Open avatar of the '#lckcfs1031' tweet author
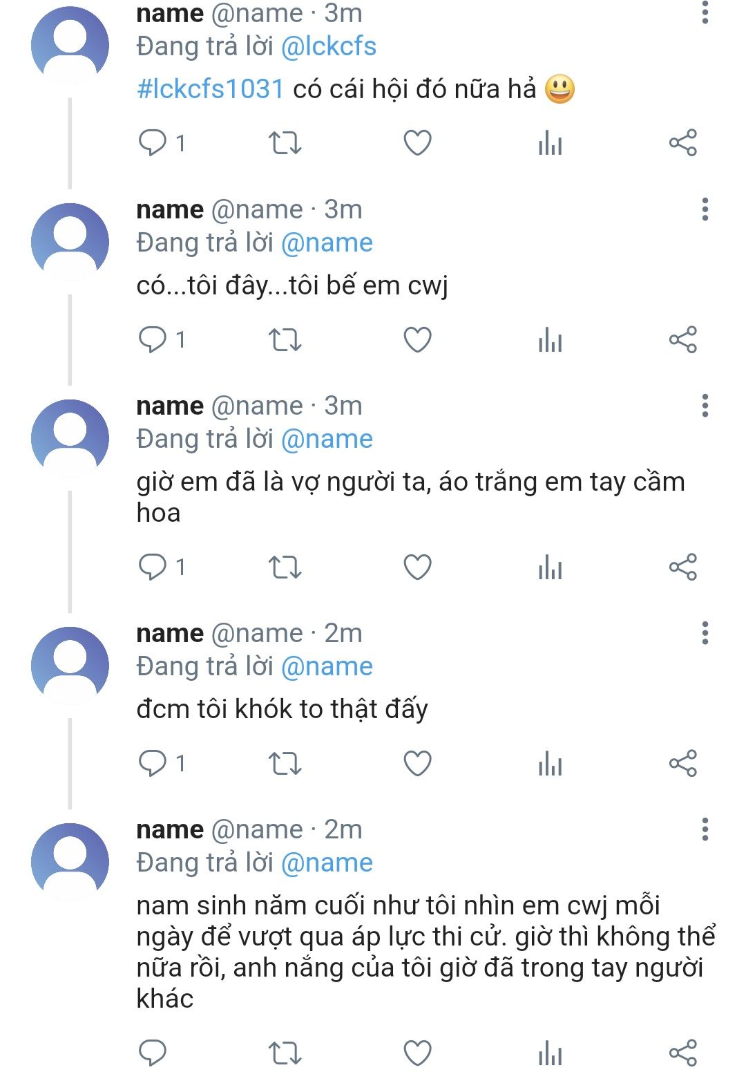 point(70,44)
